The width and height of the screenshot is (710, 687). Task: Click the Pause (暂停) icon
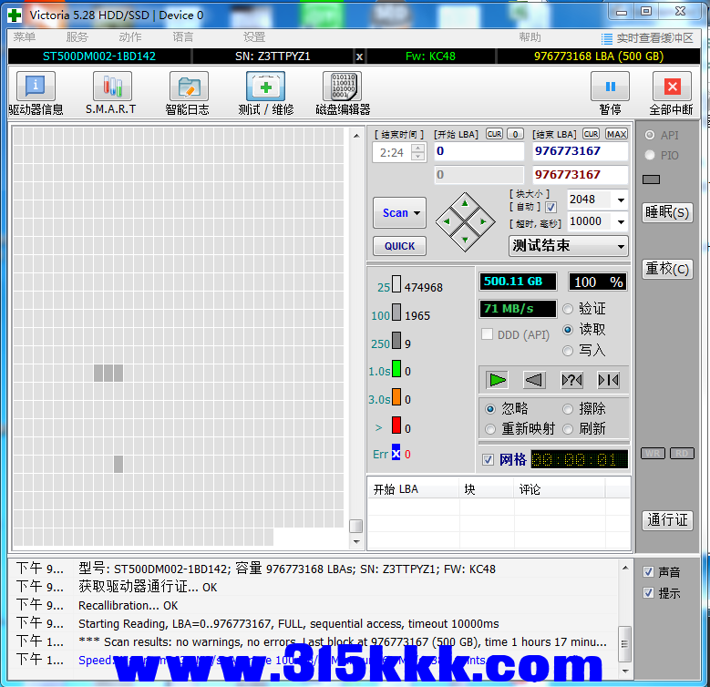[610, 86]
